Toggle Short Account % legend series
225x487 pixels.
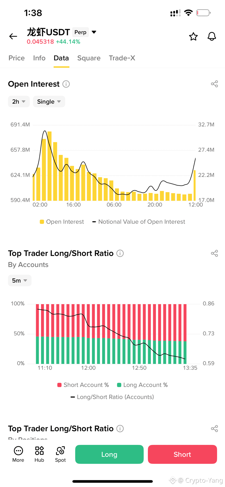click(83, 385)
